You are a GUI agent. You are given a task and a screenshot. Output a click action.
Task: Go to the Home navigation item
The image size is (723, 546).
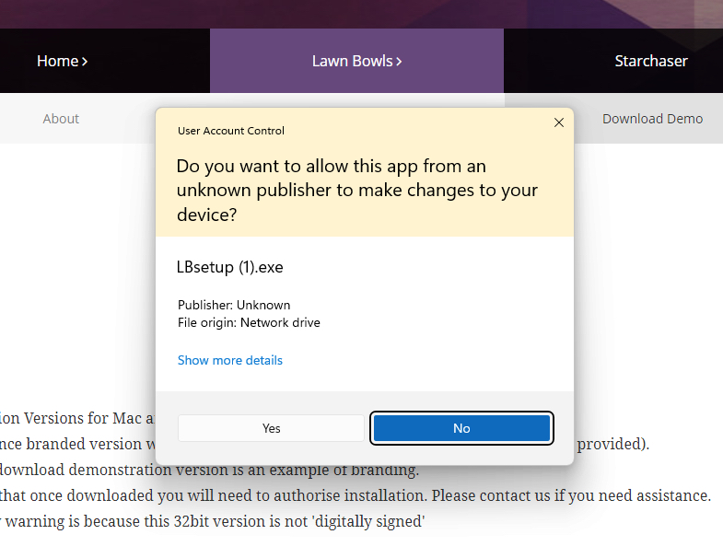tap(63, 61)
